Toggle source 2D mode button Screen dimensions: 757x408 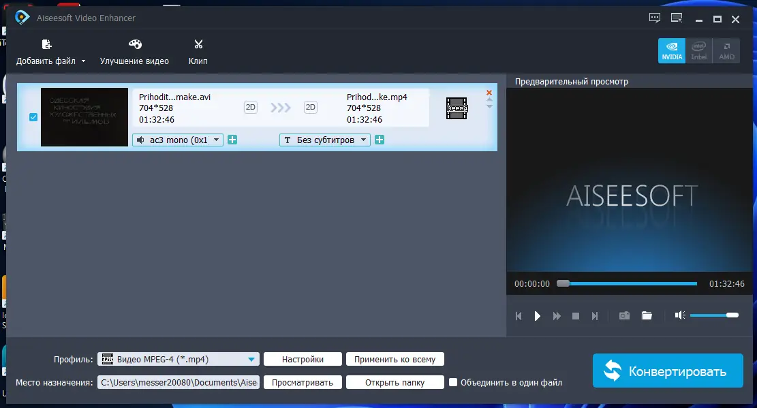tap(251, 107)
